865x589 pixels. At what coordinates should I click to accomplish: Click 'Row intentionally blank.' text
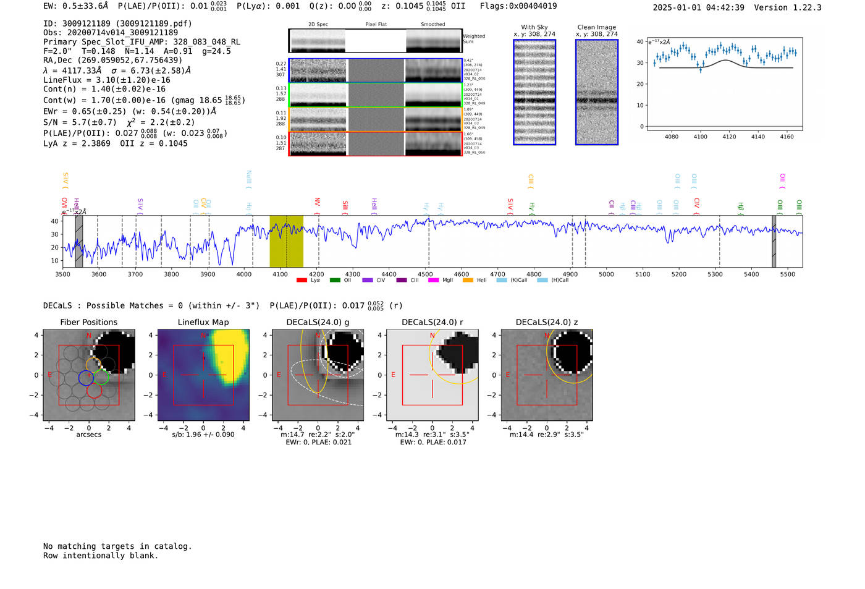[x=101, y=556]
